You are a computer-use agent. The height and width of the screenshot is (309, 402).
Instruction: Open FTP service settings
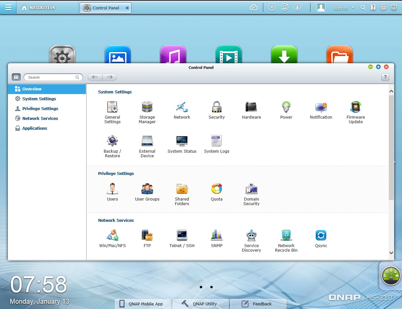click(147, 239)
